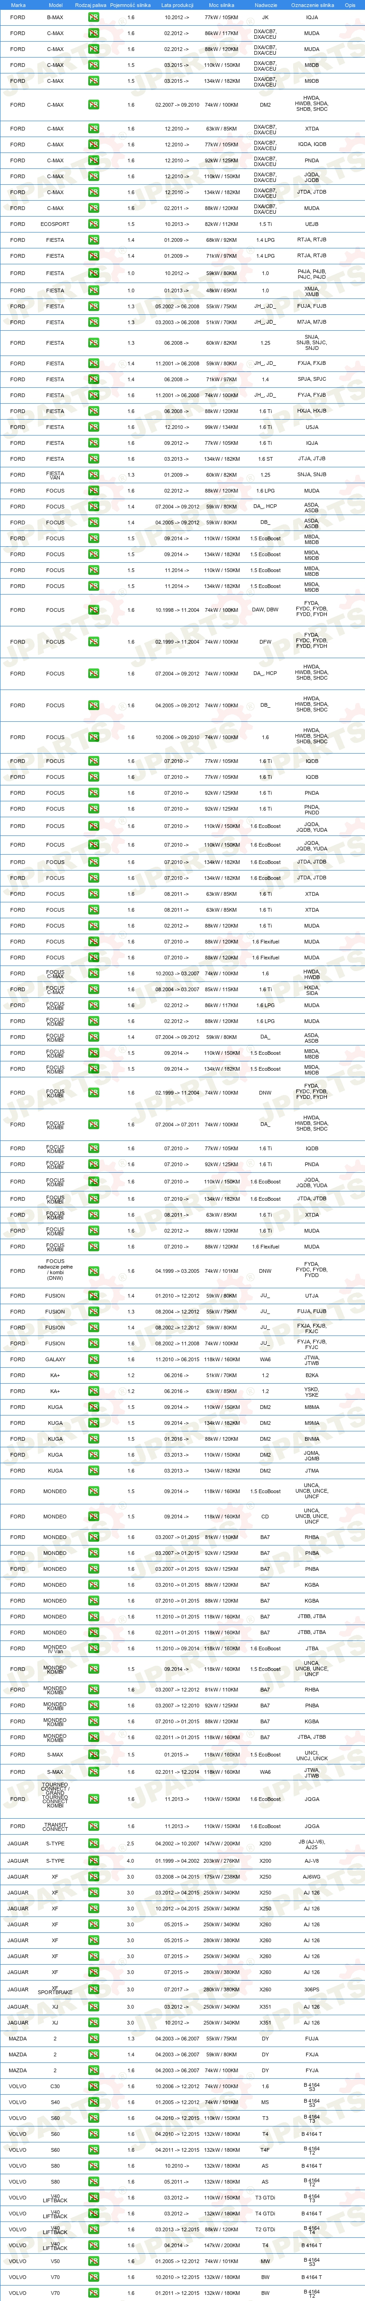Image resolution: width=365 pixels, height=2301 pixels.
Task: Click the fuel type icon in the B-MAX row
Action: [93, 17]
